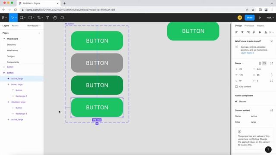Open distribute spacing options
The height and width of the screenshot is (155, 276).
click(272, 32)
